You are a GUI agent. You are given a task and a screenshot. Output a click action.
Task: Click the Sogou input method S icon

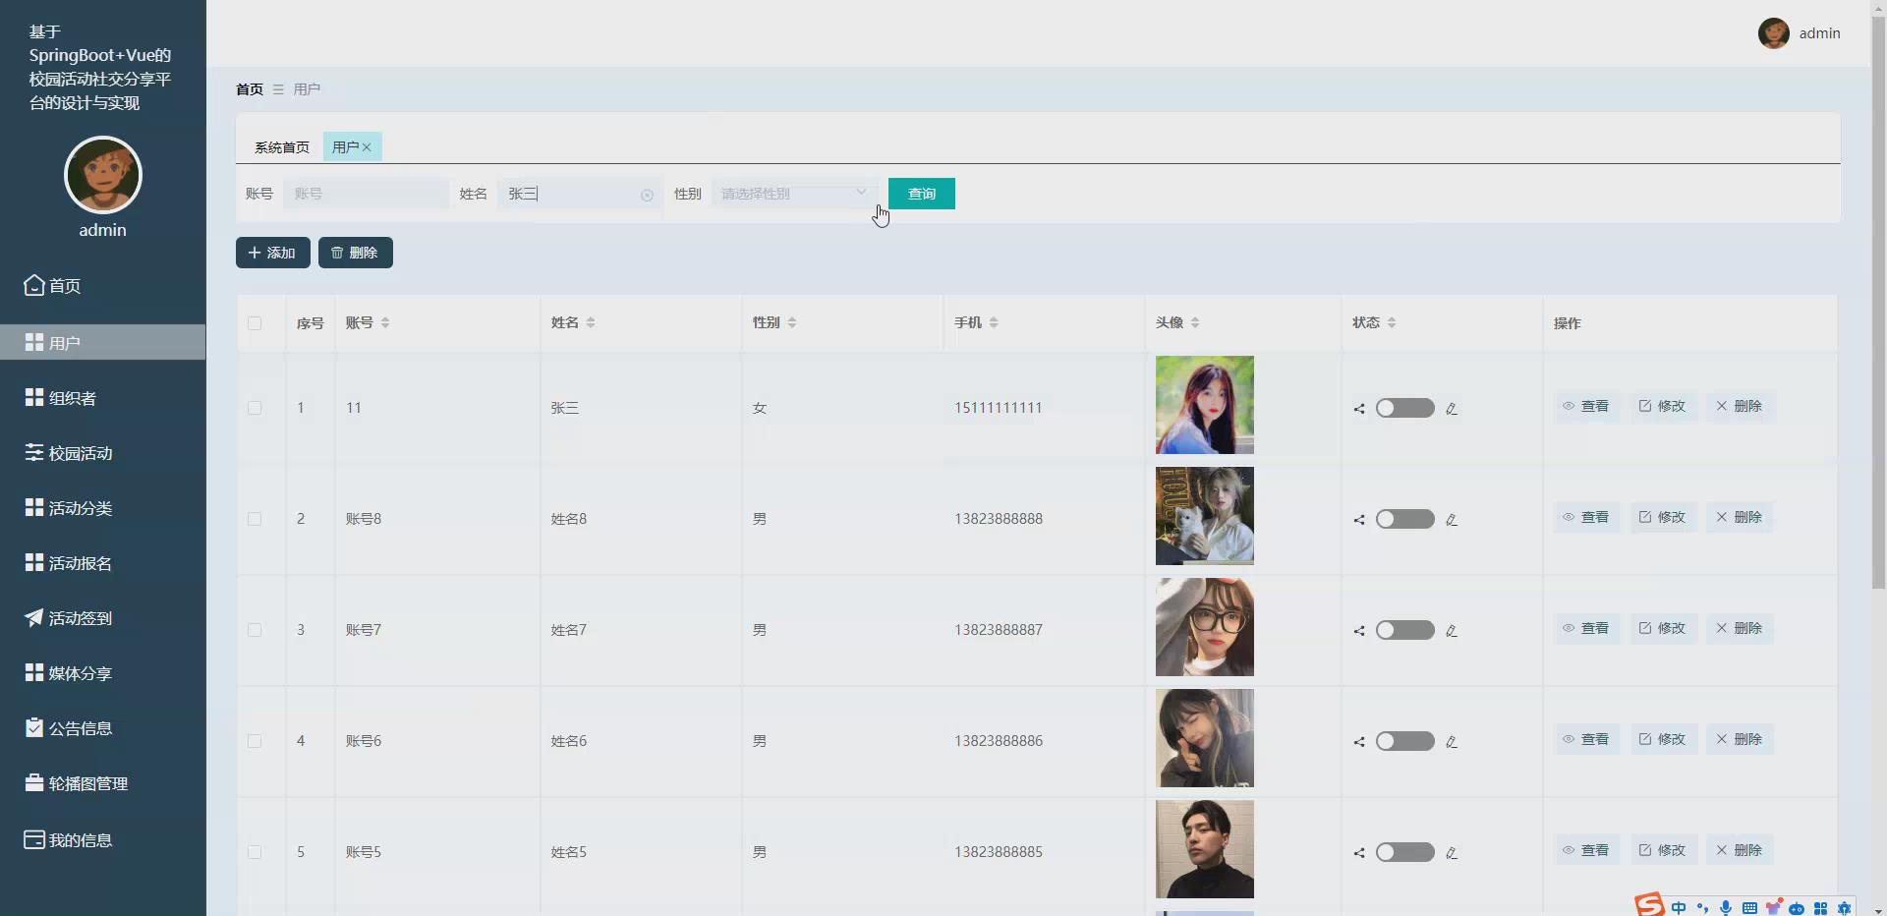click(x=1649, y=904)
